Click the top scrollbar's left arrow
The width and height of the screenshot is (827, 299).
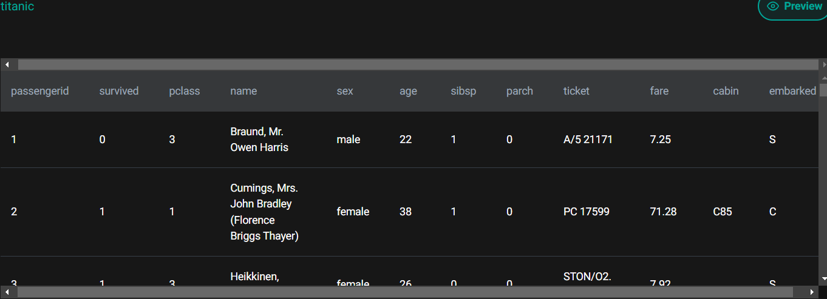(x=7, y=64)
